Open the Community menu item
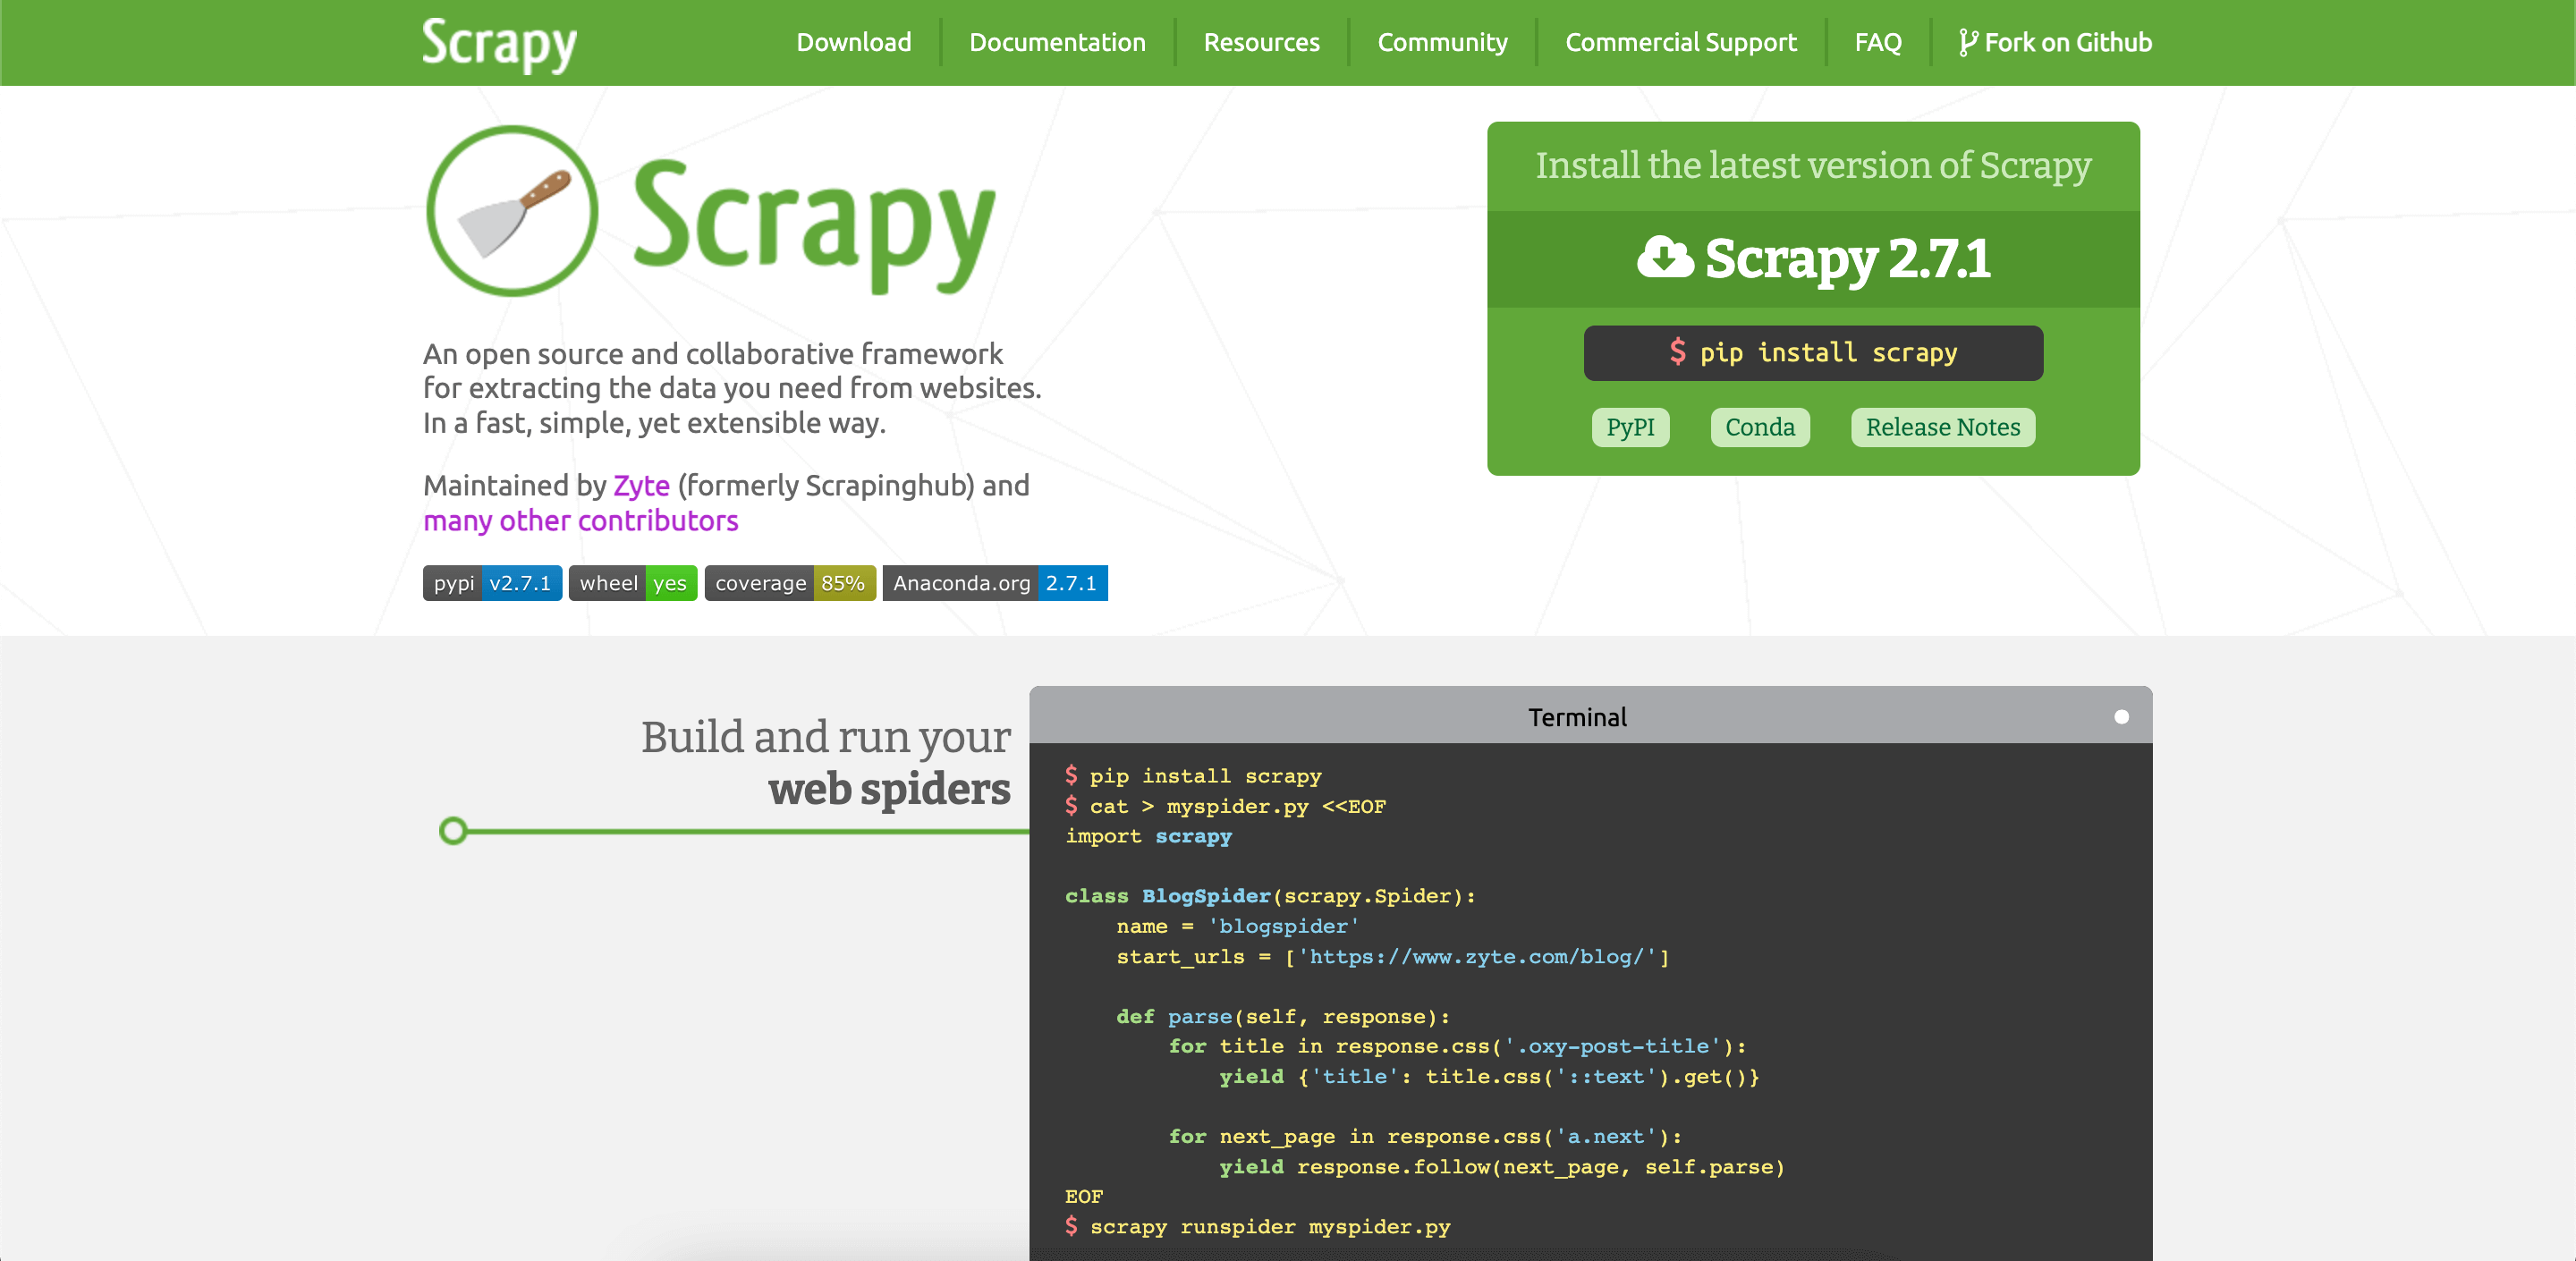Screen dimensions: 2576x1261 pyautogui.click(x=1442, y=43)
